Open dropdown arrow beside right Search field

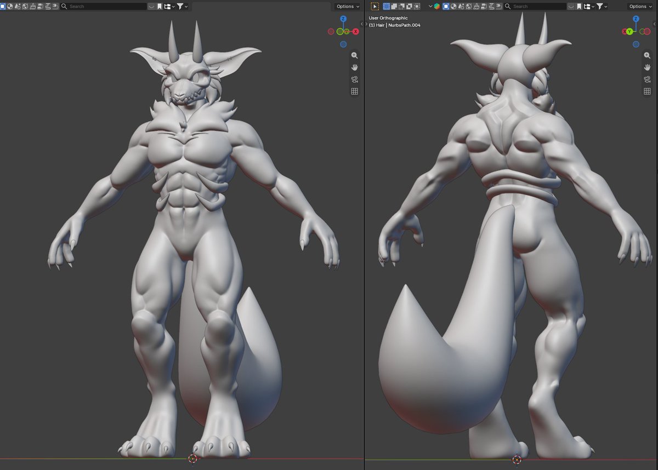click(571, 6)
